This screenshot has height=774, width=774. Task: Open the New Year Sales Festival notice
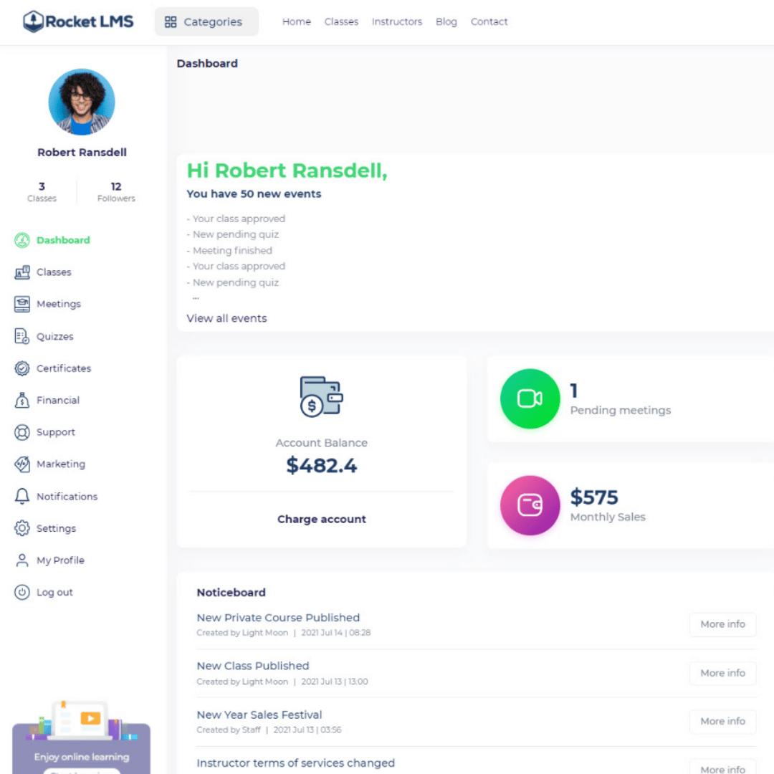tap(259, 715)
